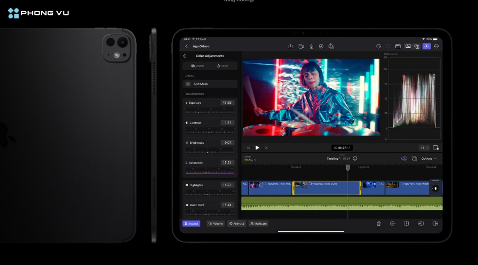Tap the share export icon
Viewport: 478px width, 265px height.
click(x=331, y=46)
